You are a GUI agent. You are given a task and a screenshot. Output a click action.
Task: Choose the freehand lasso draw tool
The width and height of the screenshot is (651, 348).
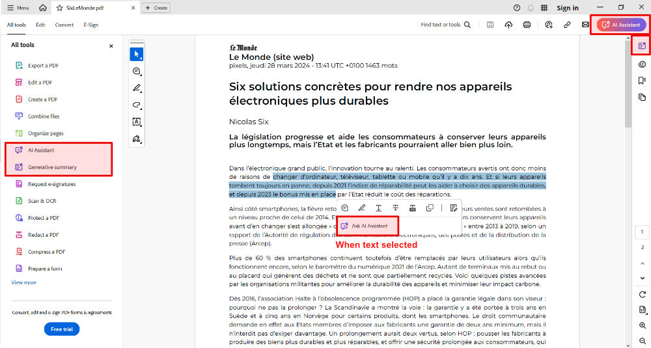click(x=137, y=105)
